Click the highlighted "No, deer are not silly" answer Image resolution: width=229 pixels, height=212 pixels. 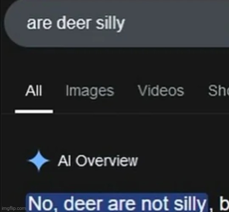click(x=117, y=203)
